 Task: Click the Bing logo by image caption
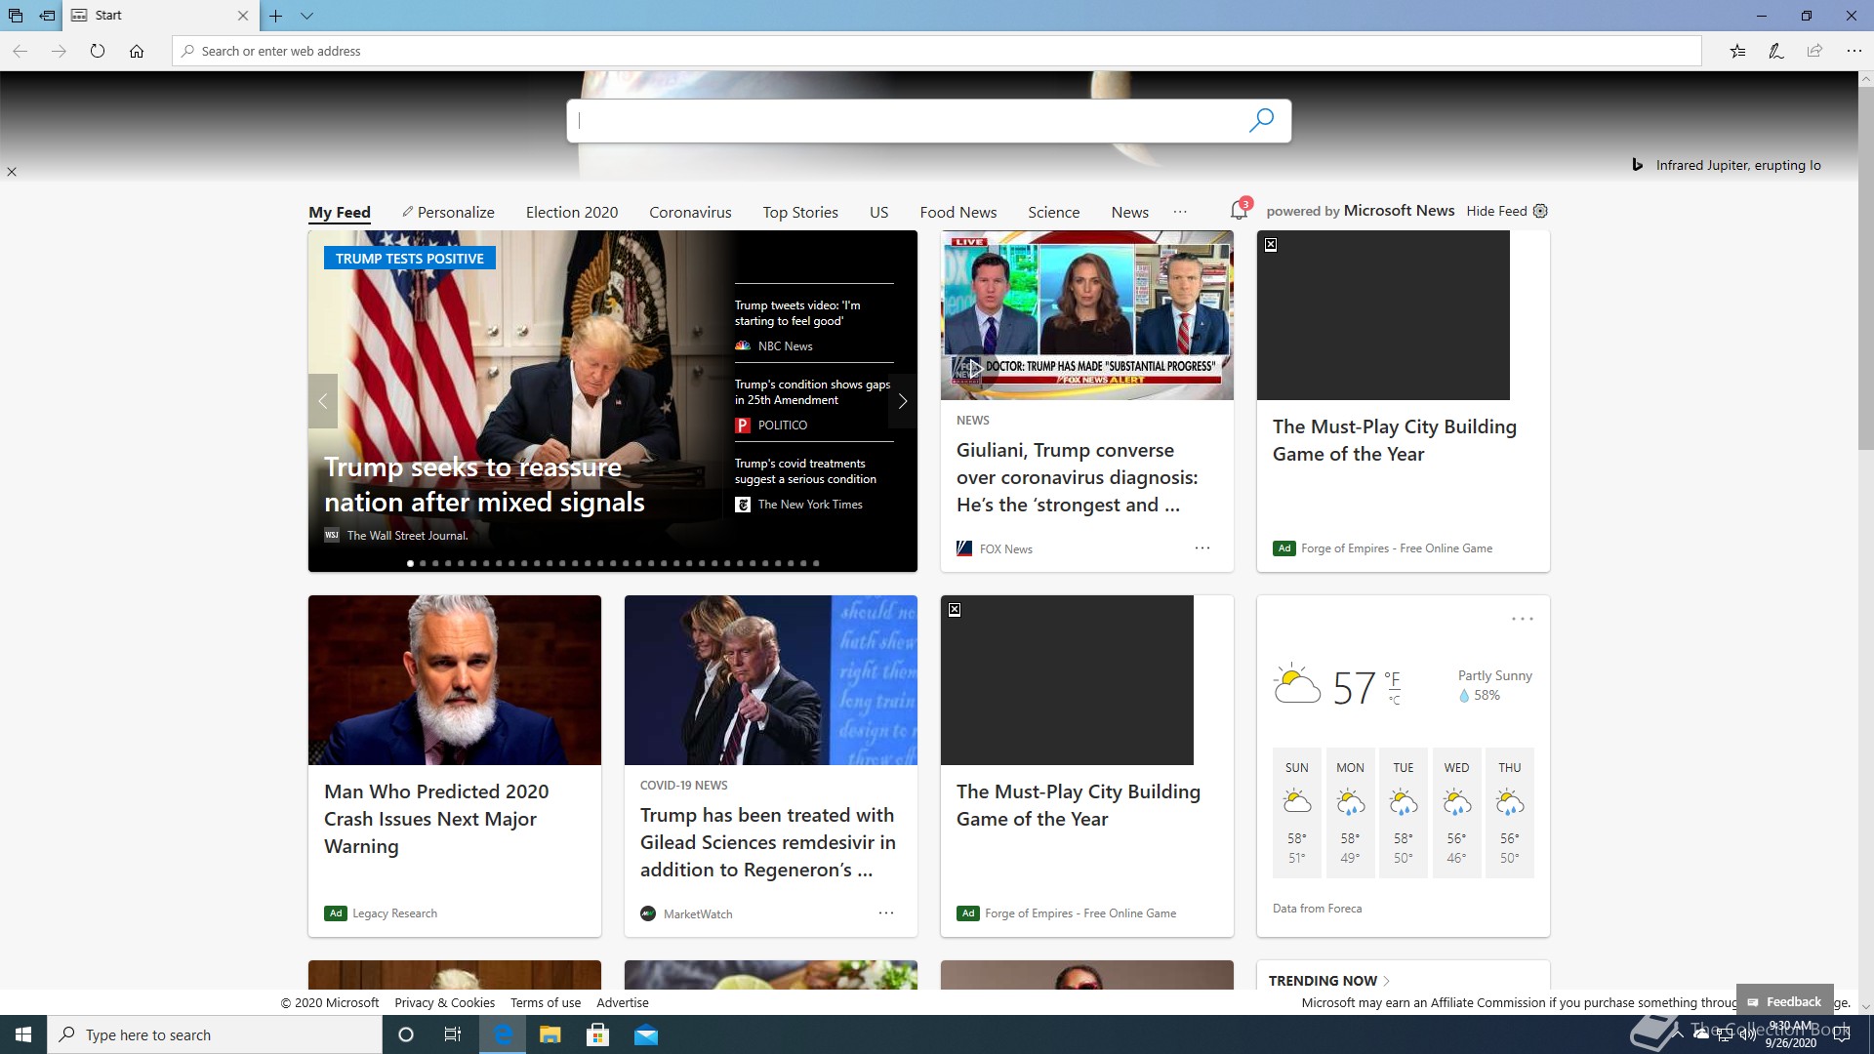click(1637, 165)
